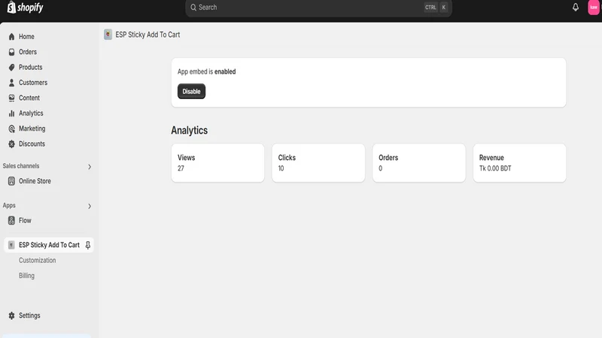Click the CTRL shortcut key badge
Image resolution: width=602 pixels, height=338 pixels.
(x=430, y=8)
